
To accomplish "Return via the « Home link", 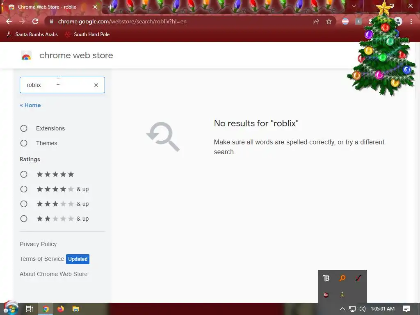I will (30, 105).
